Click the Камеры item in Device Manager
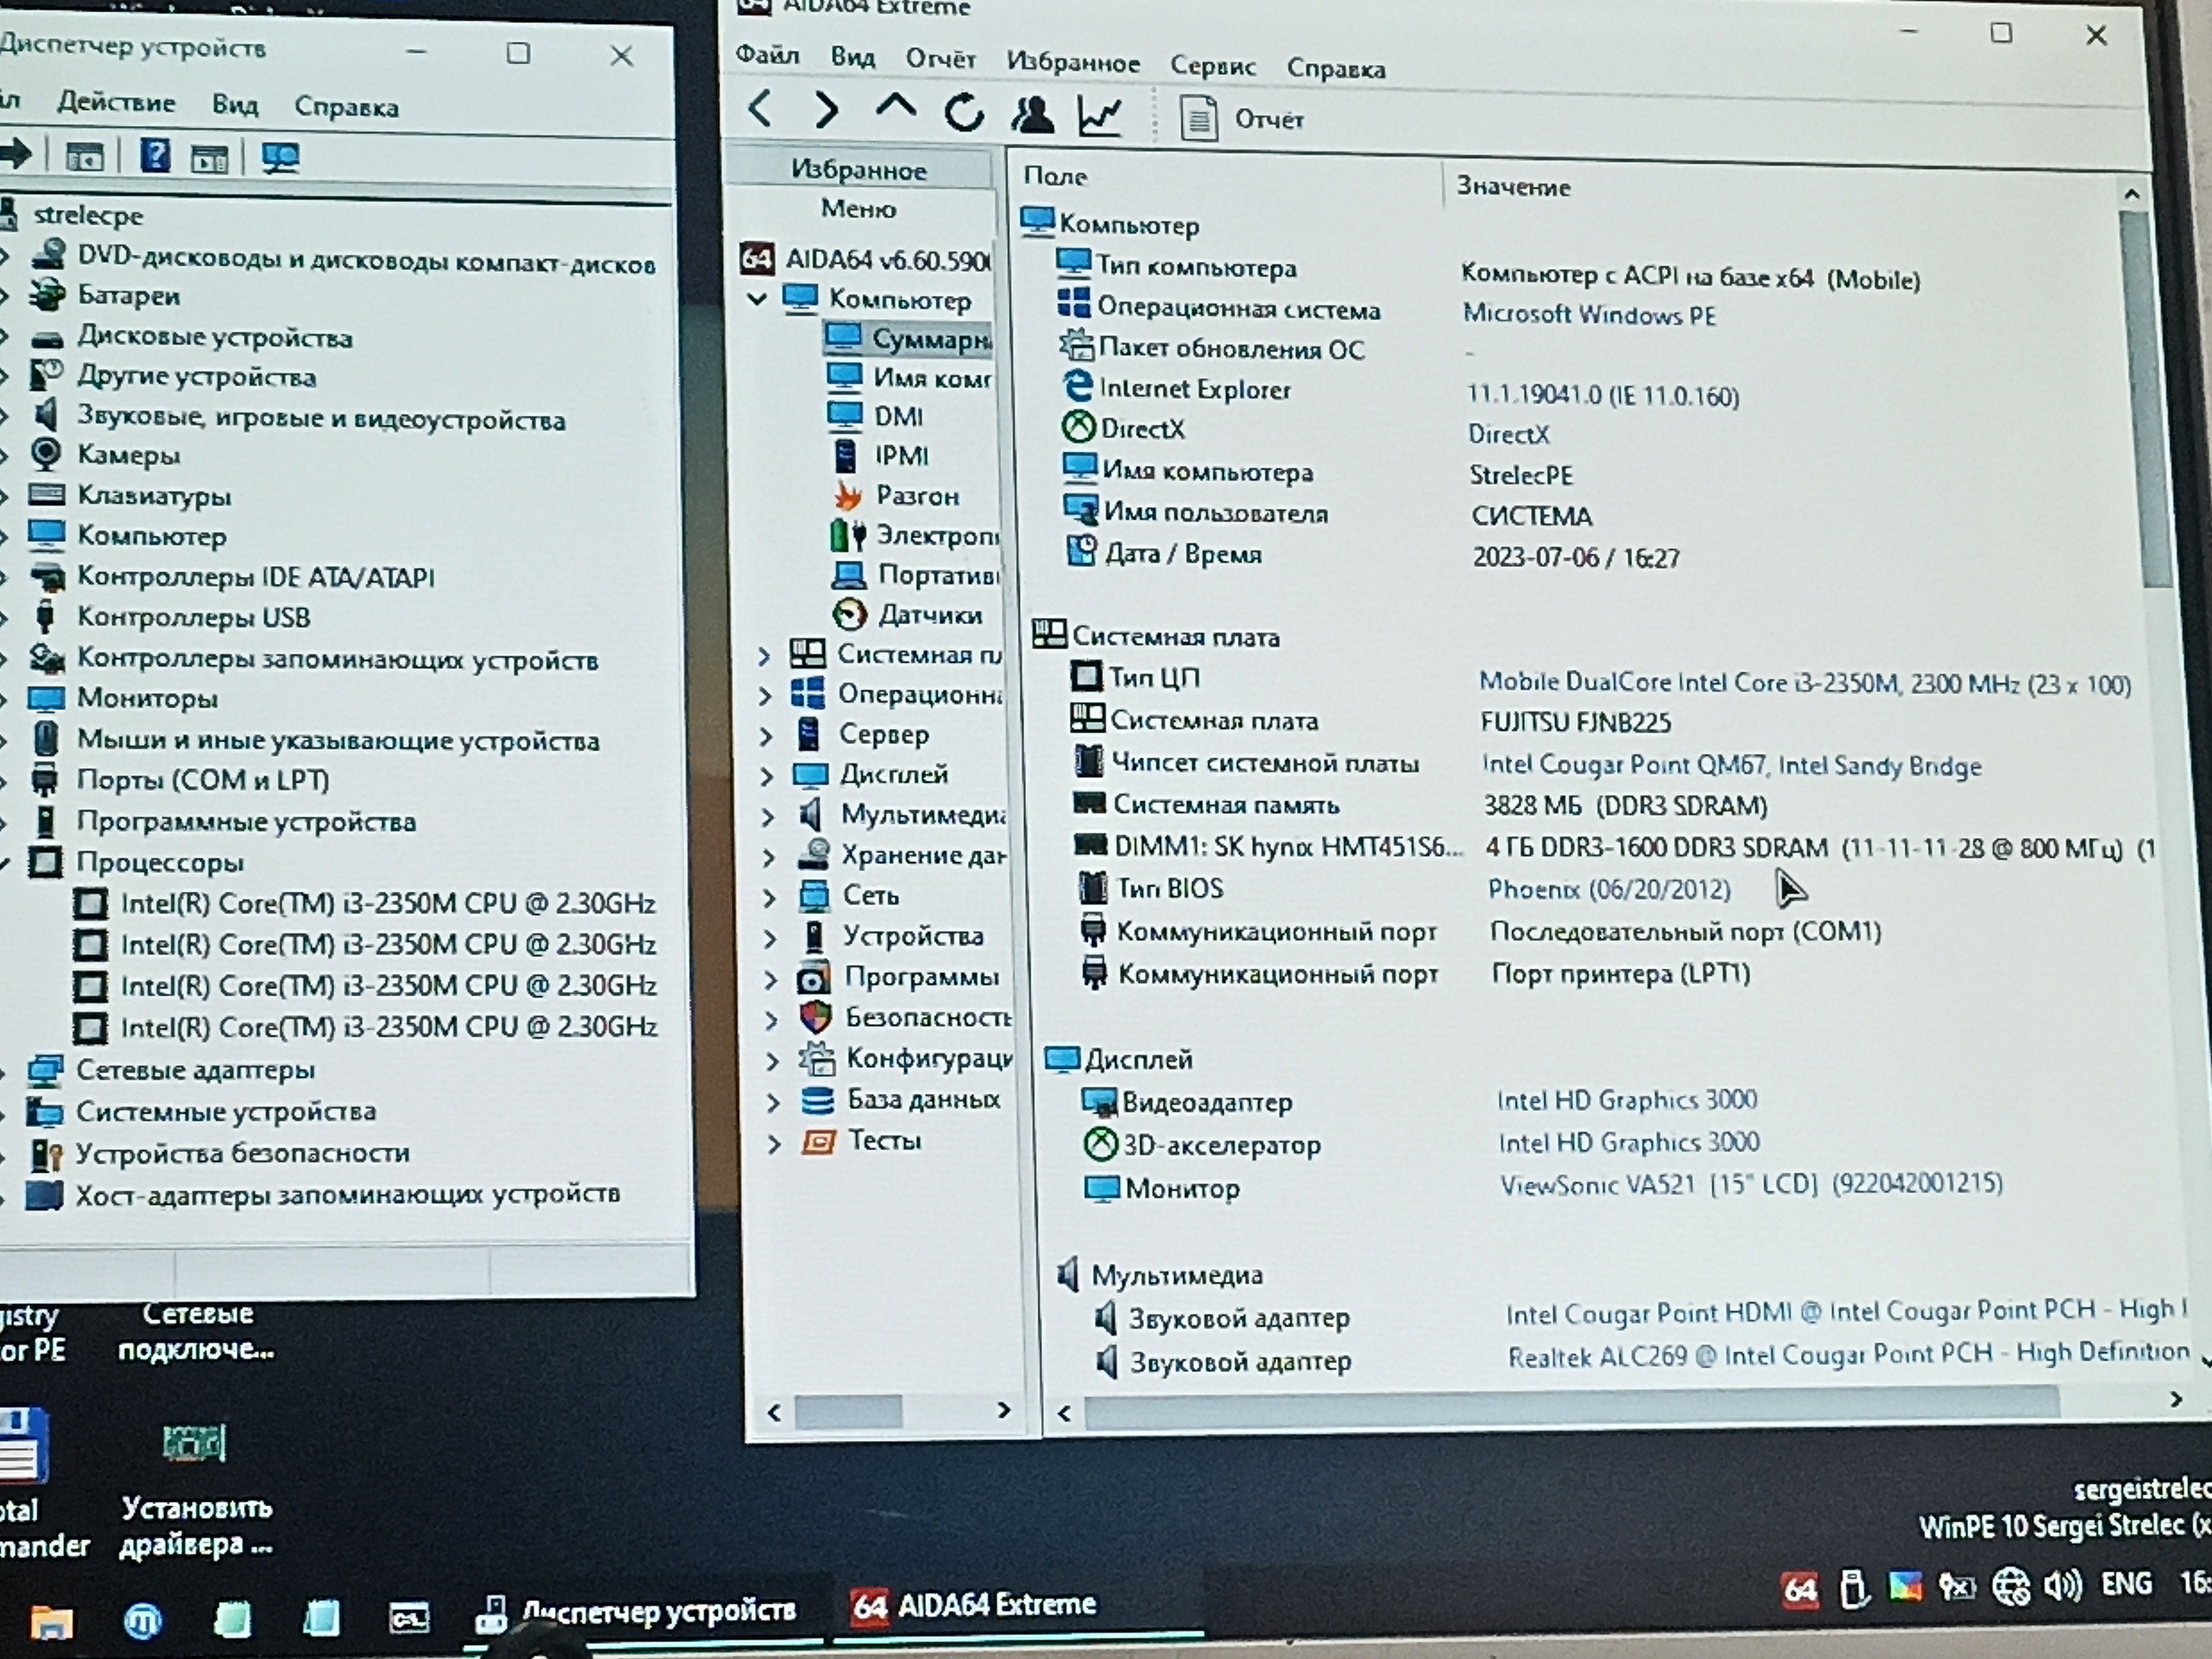The height and width of the screenshot is (1659, 2212). [129, 455]
